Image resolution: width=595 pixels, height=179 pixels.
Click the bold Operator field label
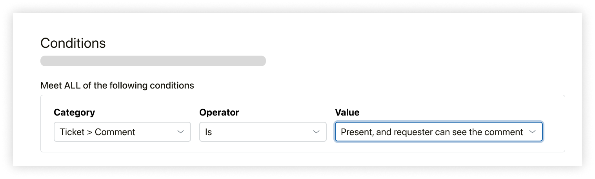click(x=219, y=113)
